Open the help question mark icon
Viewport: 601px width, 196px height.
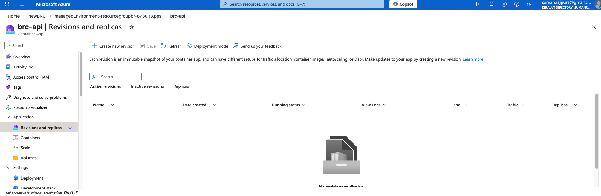517,4
